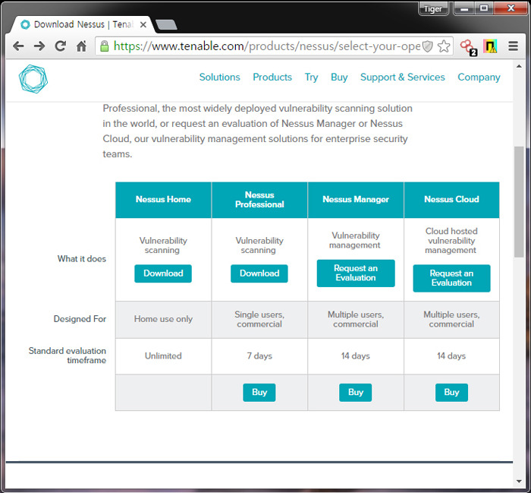Click 'Single users, commercial' cell
Viewport: 531px width, 493px height.
[259, 319]
